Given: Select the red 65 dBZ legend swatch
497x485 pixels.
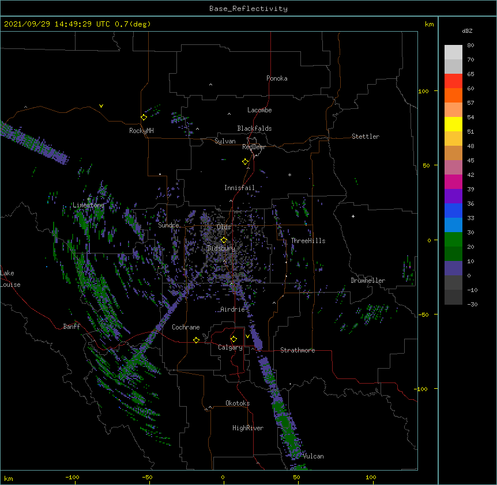Looking at the screenshot, I should [x=453, y=81].
